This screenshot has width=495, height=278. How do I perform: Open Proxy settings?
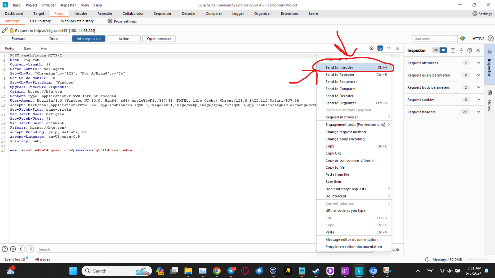(x=122, y=21)
